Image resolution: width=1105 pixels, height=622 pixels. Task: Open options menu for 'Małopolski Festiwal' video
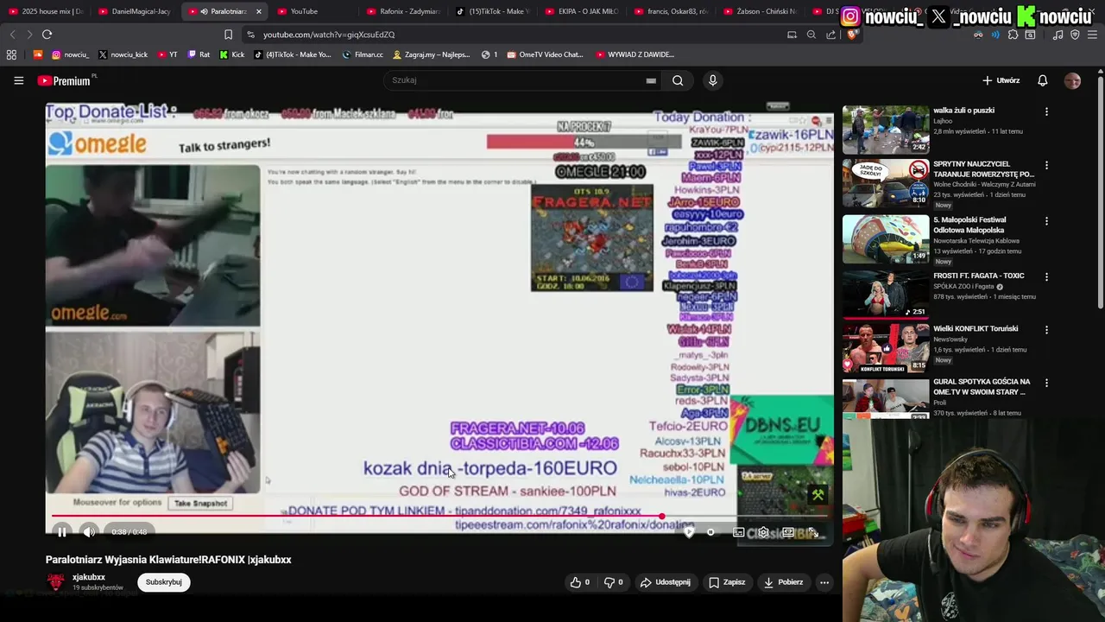click(x=1046, y=221)
